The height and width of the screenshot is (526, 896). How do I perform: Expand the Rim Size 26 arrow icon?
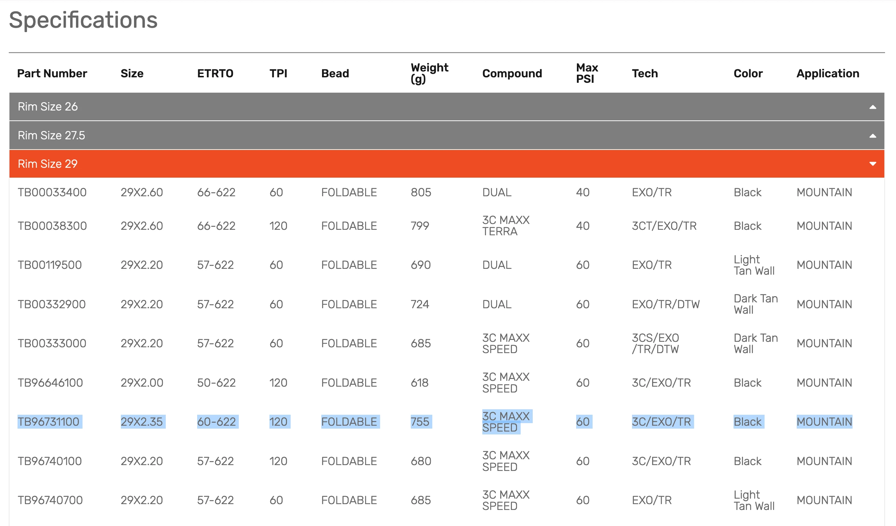pyautogui.click(x=873, y=107)
